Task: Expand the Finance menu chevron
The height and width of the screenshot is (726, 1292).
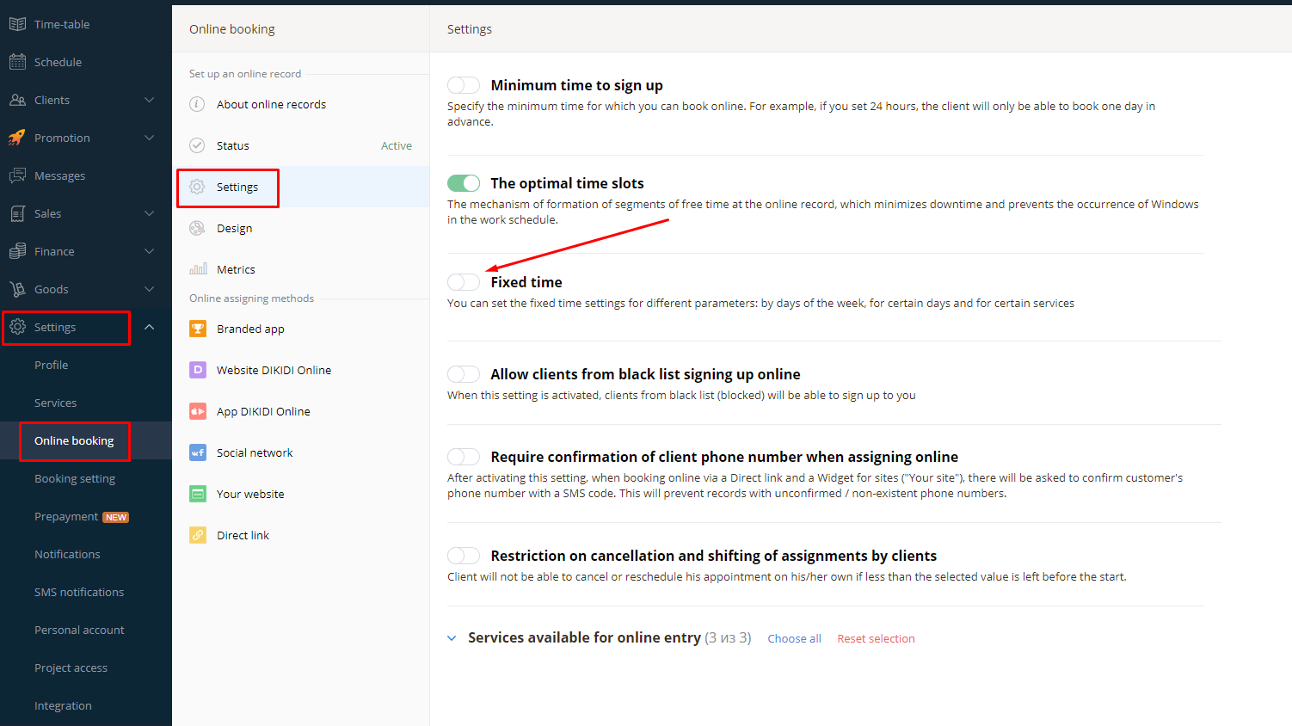Action: pyautogui.click(x=150, y=251)
